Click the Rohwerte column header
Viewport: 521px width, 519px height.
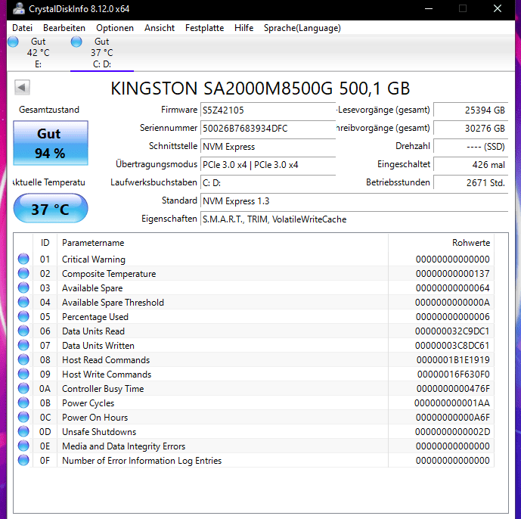pos(442,243)
